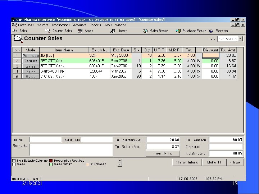259x194 pixels.
Task: Click the Purchase Return toolbar icon
Action: (178, 31)
